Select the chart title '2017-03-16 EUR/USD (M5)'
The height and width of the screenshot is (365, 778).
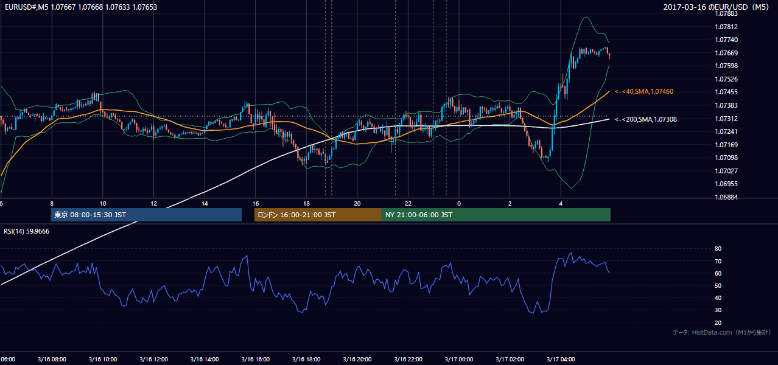pos(717,7)
